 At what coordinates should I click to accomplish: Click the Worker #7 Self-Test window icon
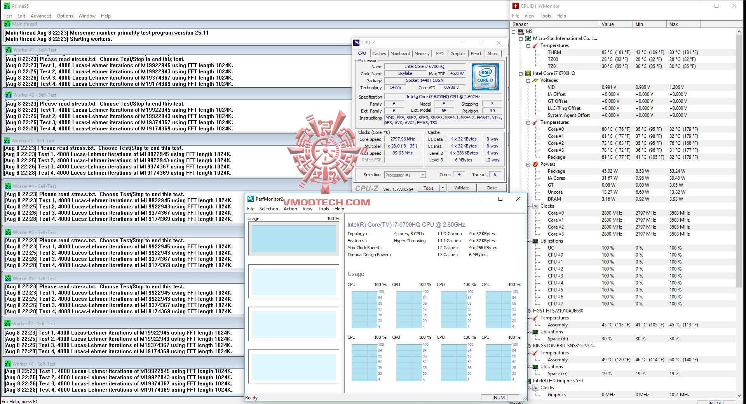click(x=7, y=323)
